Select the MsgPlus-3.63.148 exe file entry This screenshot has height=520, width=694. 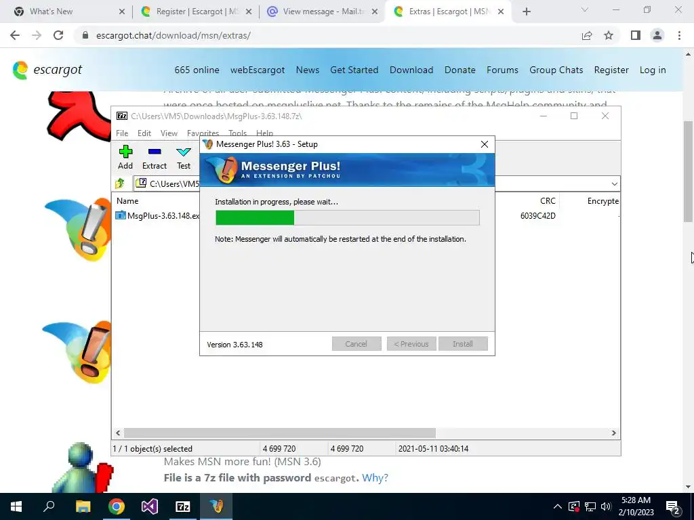[x=157, y=216]
